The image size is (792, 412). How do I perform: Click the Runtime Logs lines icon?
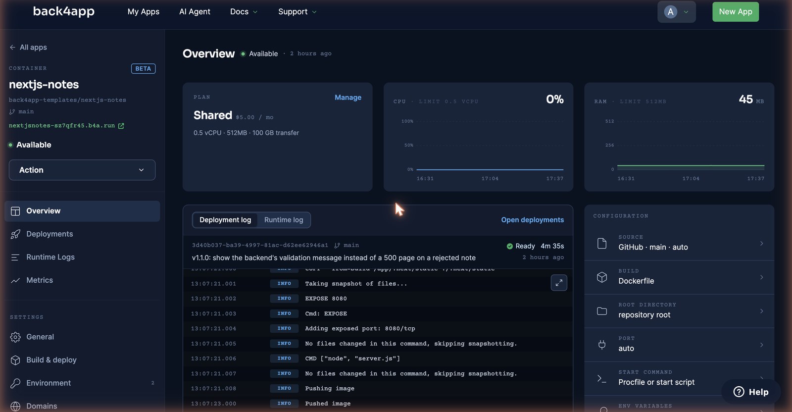[x=15, y=257]
